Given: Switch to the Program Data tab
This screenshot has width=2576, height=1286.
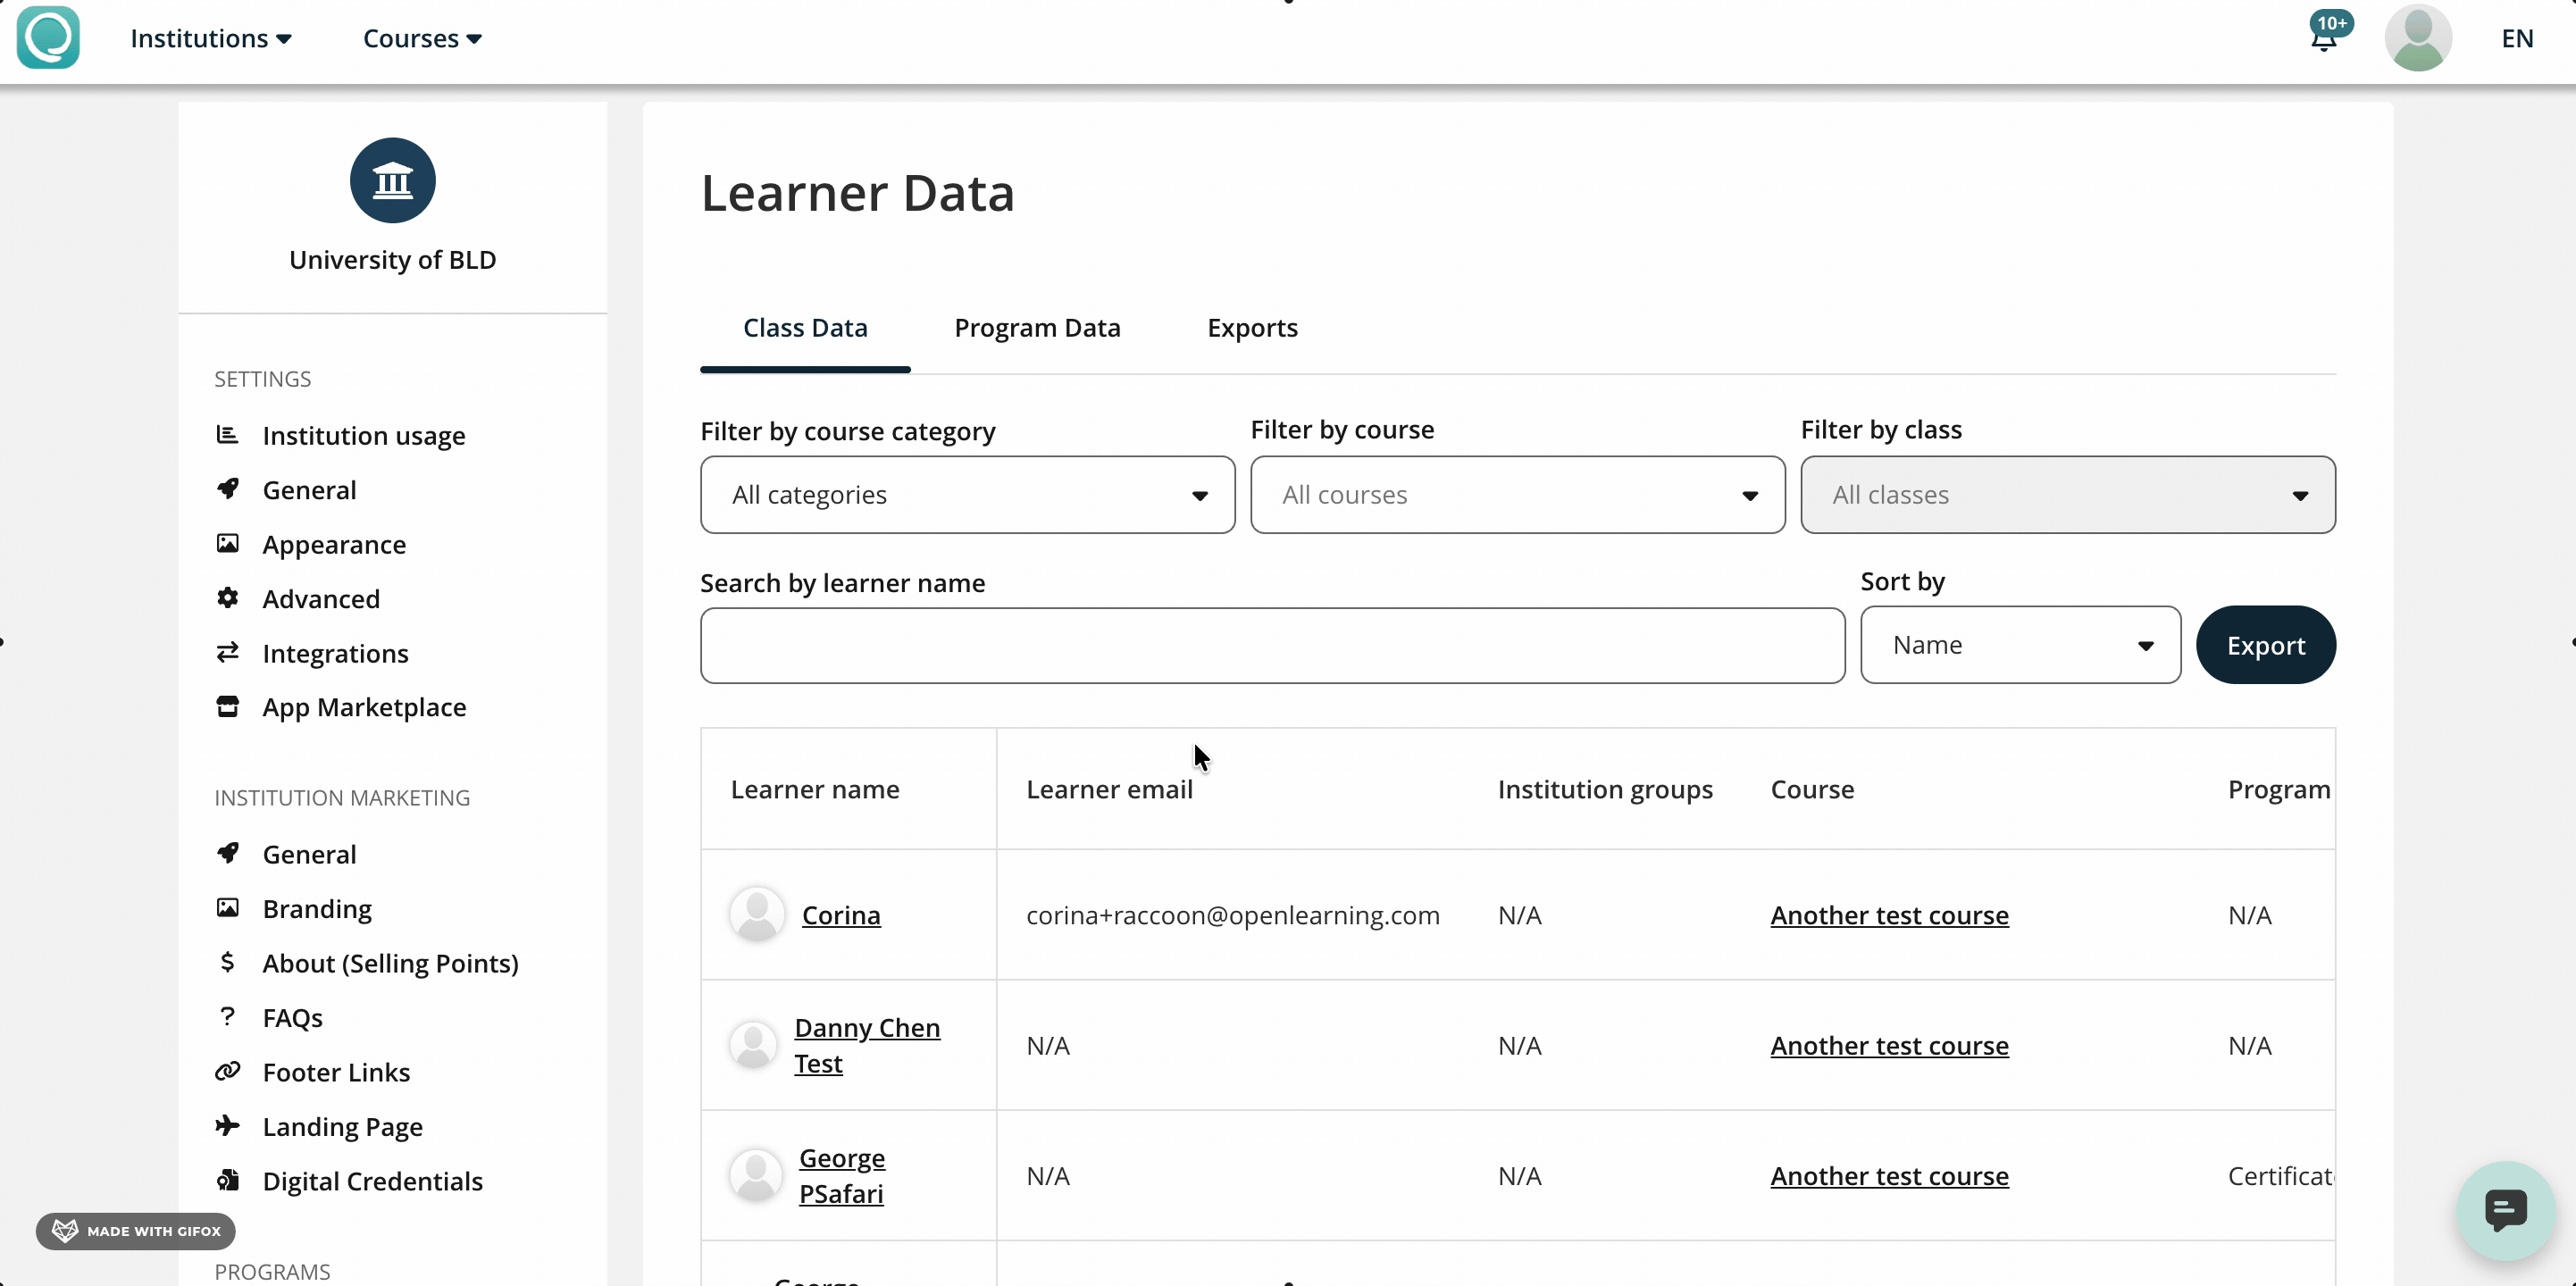Looking at the screenshot, I should 1037,328.
